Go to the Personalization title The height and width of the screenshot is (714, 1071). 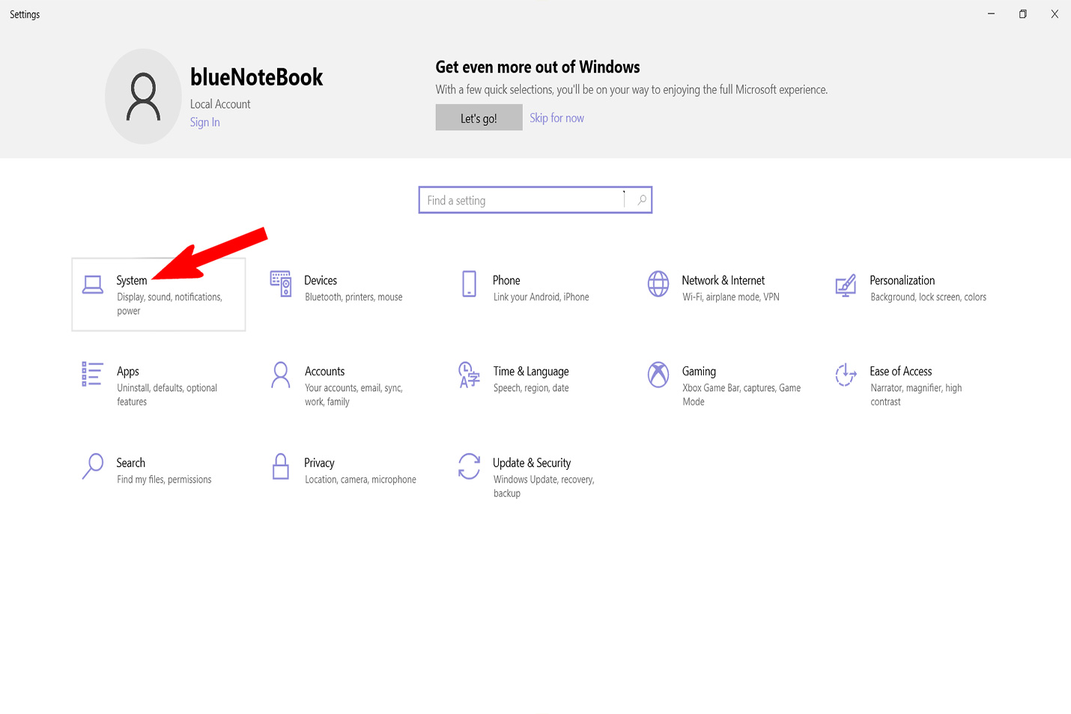point(902,280)
